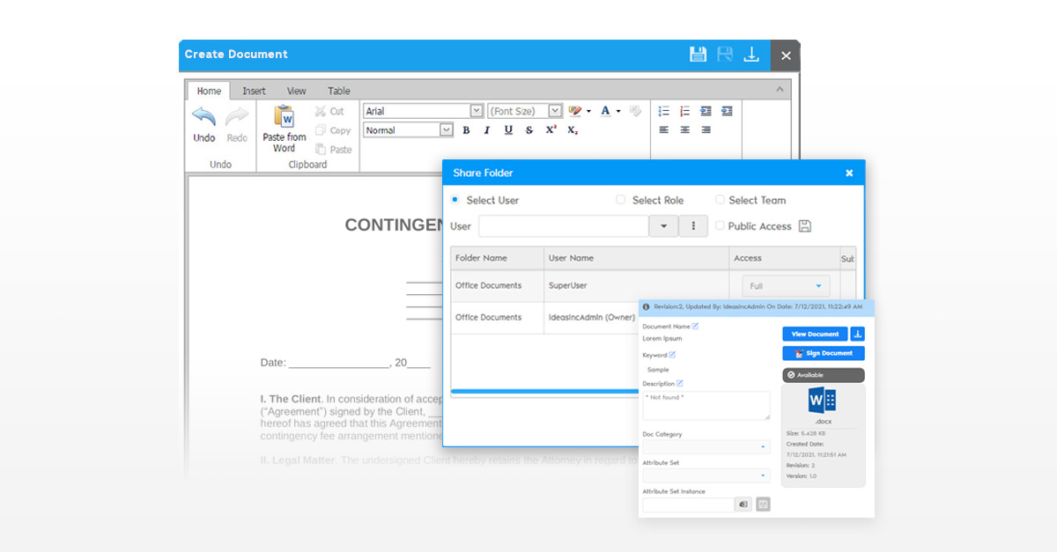This screenshot has width=1057, height=552.
Task: Click the Sign Document button
Action: click(x=824, y=353)
